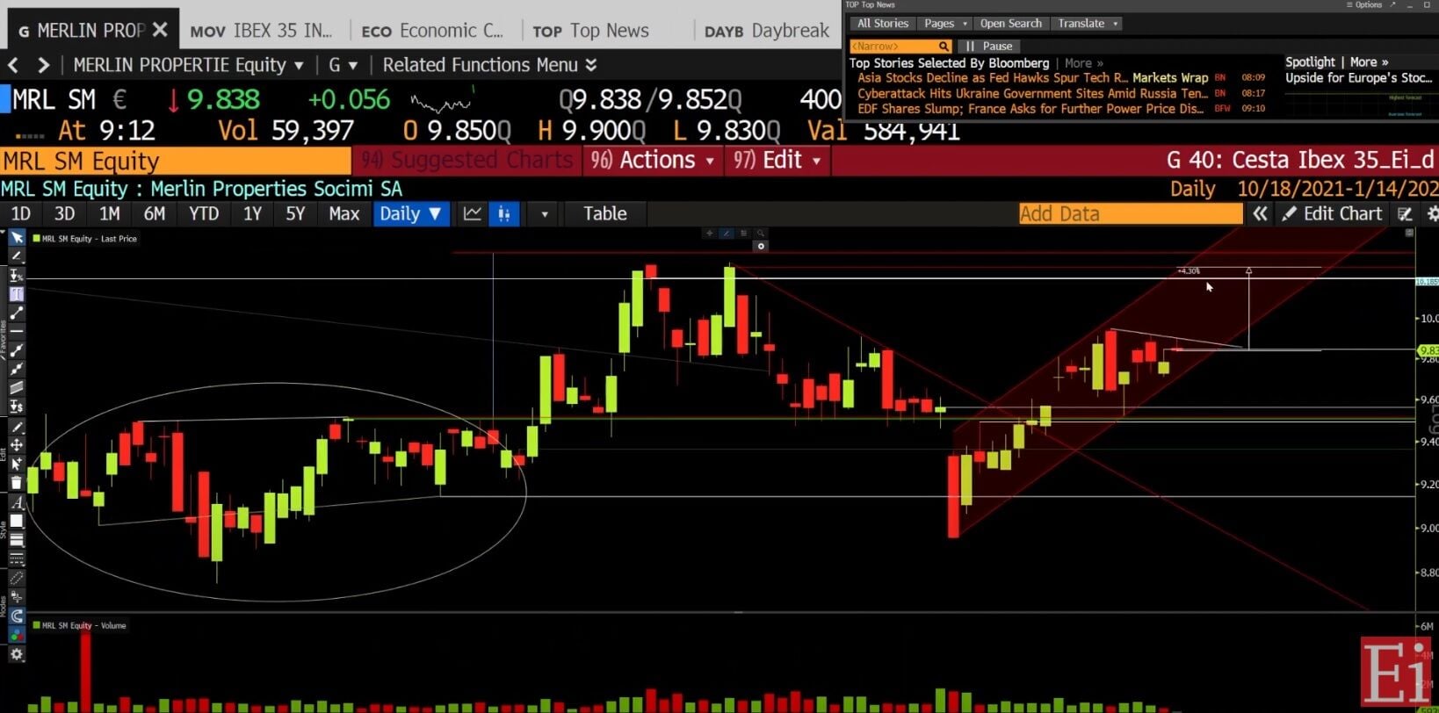This screenshot has width=1439, height=713.
Task: Open the Edit dropdown menu
Action: [x=778, y=160]
